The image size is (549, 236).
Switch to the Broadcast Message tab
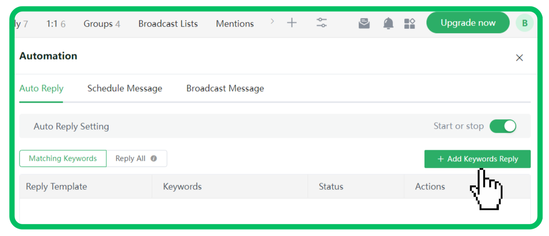[x=225, y=88]
